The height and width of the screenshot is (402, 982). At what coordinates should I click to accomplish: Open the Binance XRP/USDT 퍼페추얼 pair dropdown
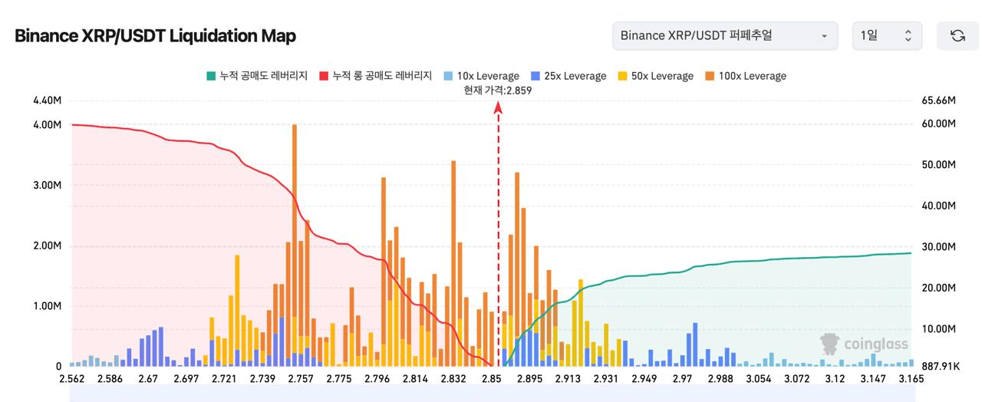point(725,36)
